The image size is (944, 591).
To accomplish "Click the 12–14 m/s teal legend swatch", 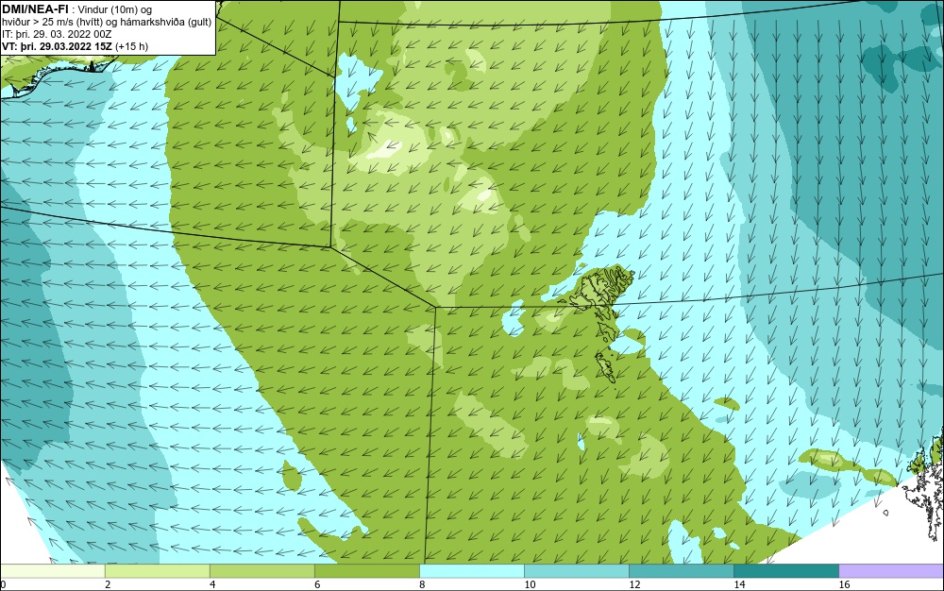I will (682, 571).
